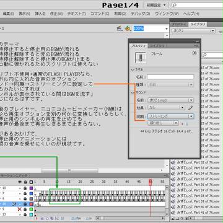This screenshot has width=223, height=223.
Task: Select library item Part 35 of 76.wav
Action: tap(198, 179)
